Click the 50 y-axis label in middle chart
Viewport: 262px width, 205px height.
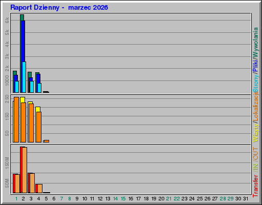[7, 133]
